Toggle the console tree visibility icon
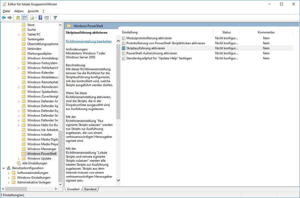The height and width of the screenshot is (198, 300). (x=24, y=17)
